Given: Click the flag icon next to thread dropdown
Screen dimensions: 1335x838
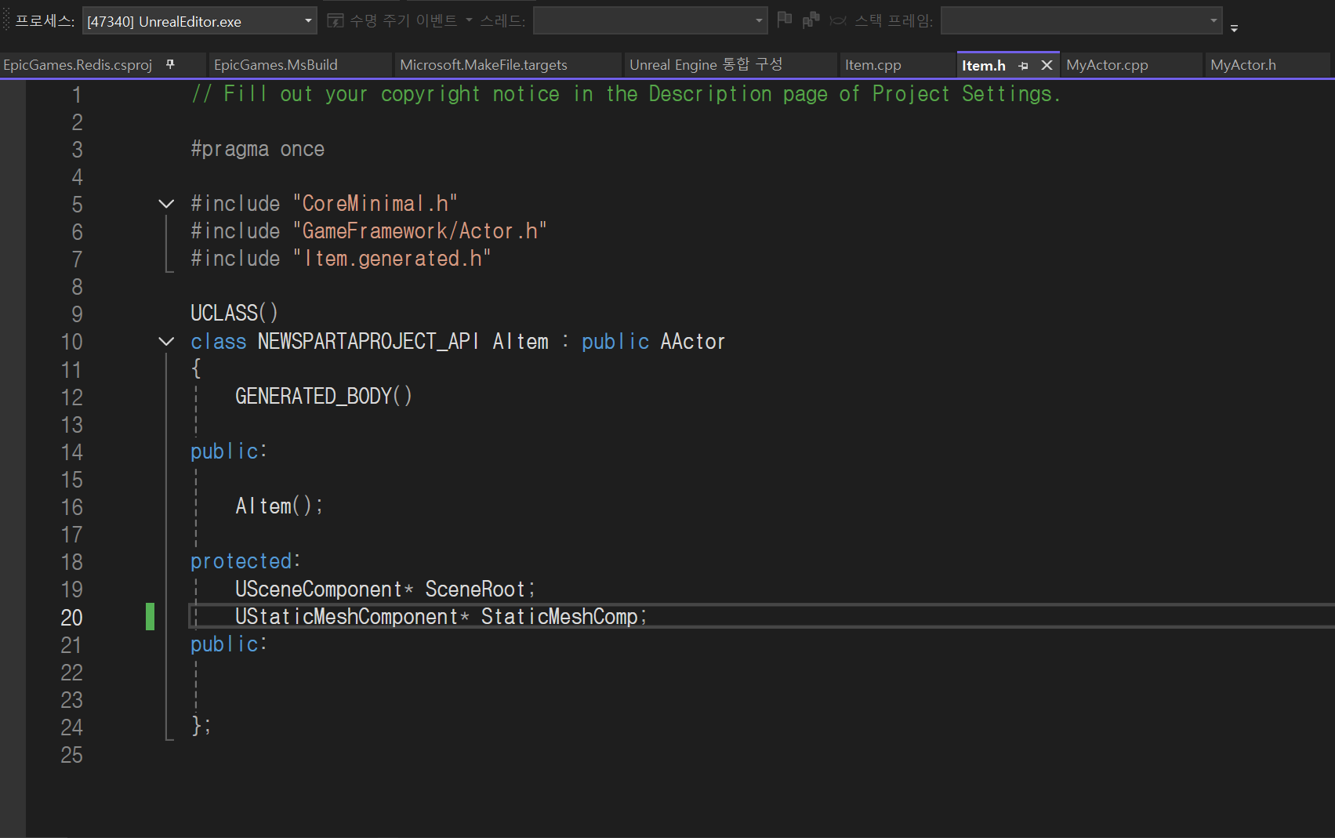Looking at the screenshot, I should pyautogui.click(x=784, y=20).
